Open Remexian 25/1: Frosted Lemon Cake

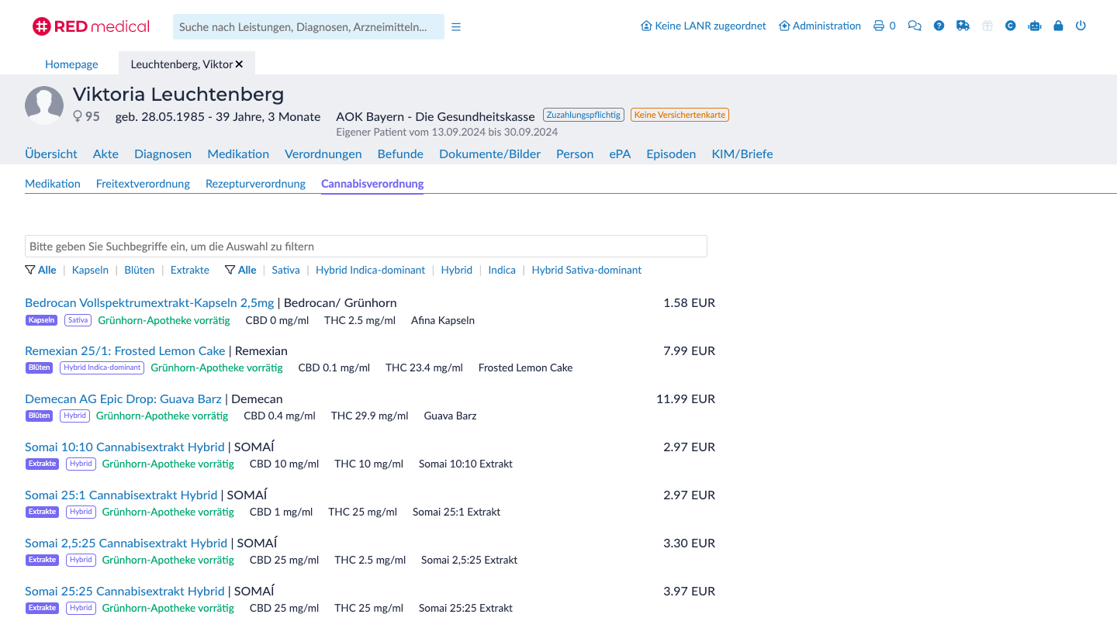coord(125,350)
